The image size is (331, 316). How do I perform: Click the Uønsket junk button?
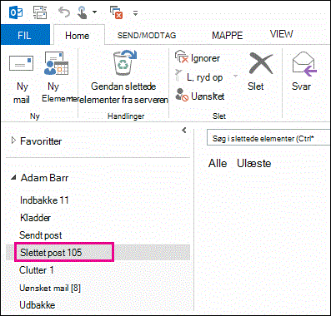pos(200,96)
